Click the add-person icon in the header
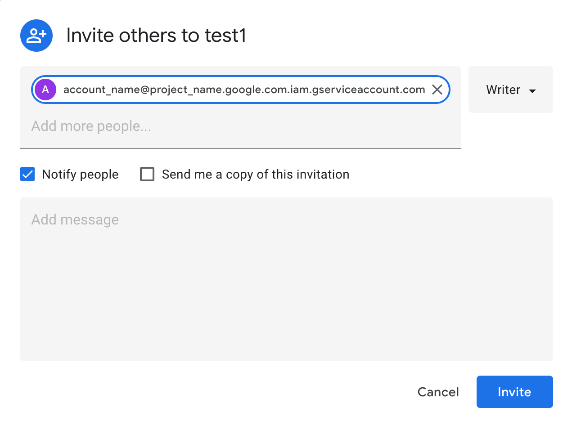This screenshot has height=426, width=572. click(36, 36)
